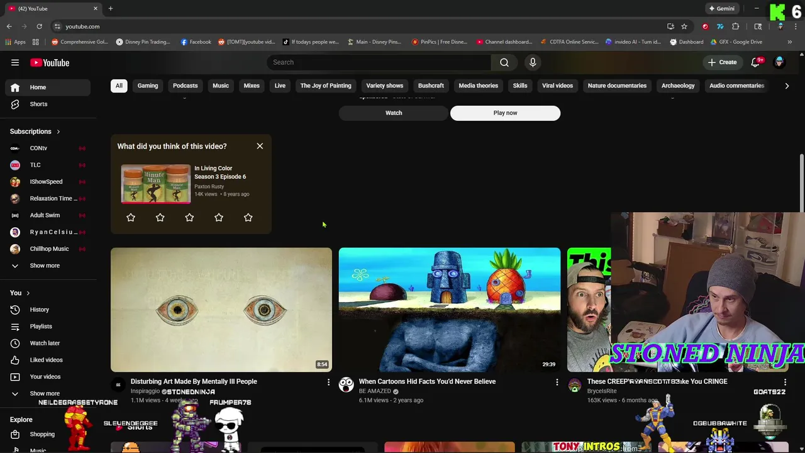Open In Living Color survey thumbnail
This screenshot has height=453, width=805.
pyautogui.click(x=155, y=184)
